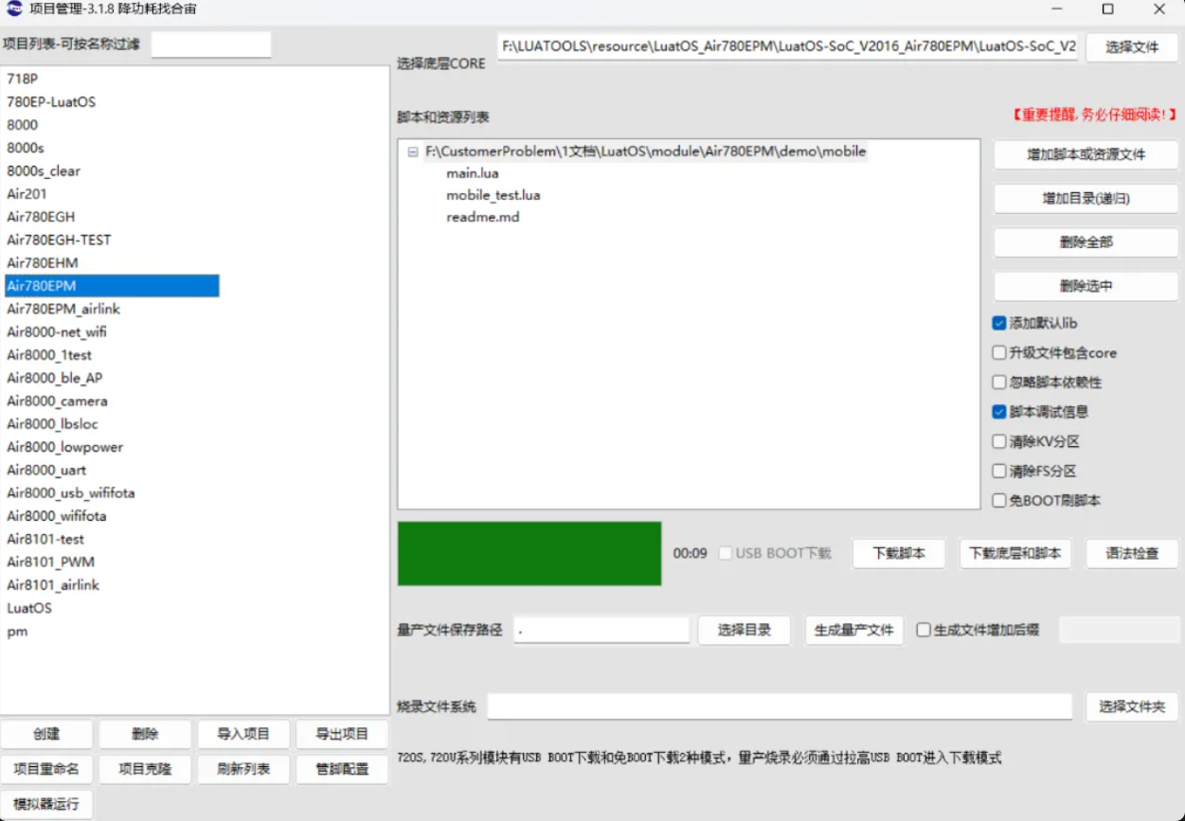Open the red 重要提醒 notice link
Viewport: 1185px width, 821px height.
click(1094, 115)
